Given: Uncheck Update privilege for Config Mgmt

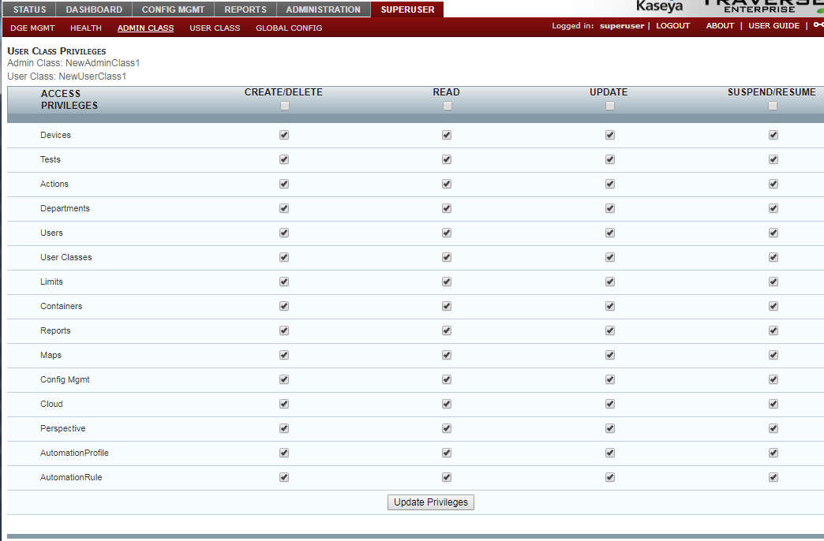Looking at the screenshot, I should pyautogui.click(x=610, y=379).
